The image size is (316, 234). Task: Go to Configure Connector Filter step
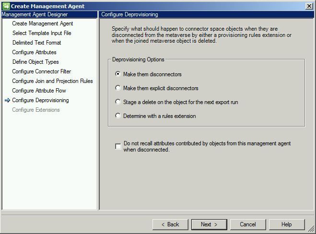pos(42,71)
